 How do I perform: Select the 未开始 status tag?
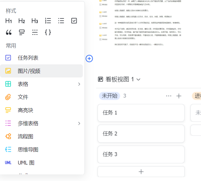tap(110, 96)
